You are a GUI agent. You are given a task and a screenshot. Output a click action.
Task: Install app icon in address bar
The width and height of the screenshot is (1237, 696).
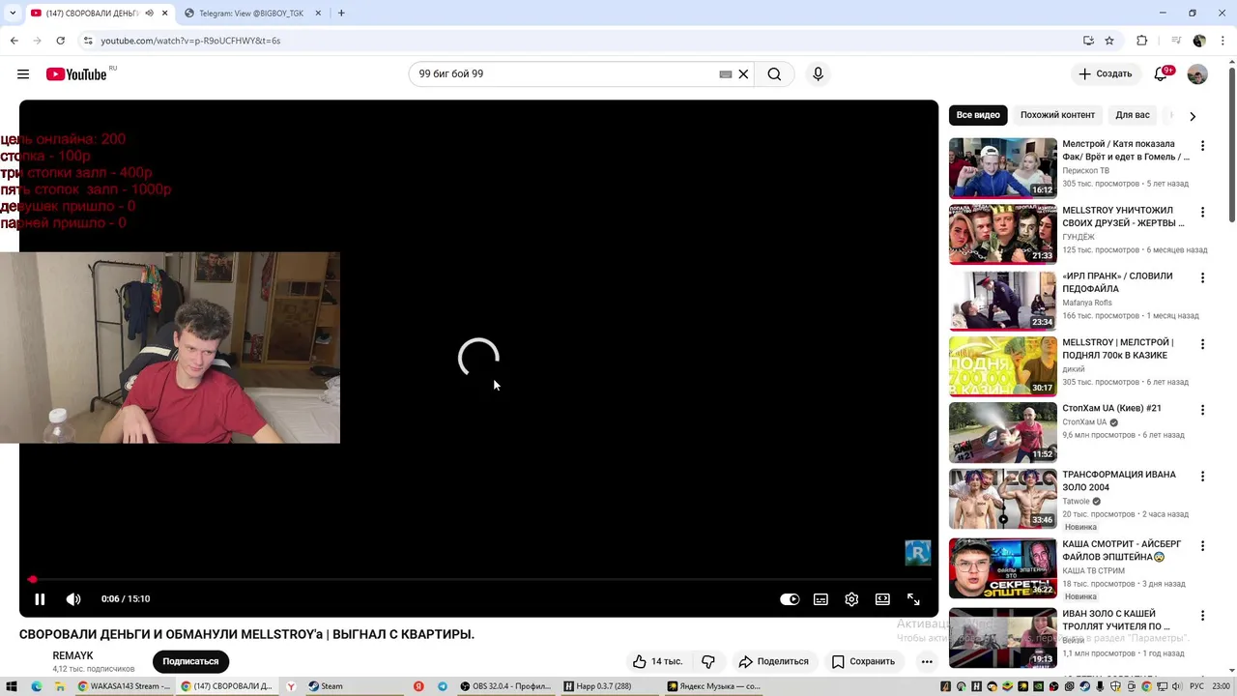1088,41
